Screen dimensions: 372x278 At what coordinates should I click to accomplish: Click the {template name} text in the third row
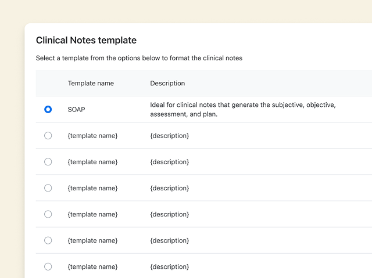(x=92, y=162)
